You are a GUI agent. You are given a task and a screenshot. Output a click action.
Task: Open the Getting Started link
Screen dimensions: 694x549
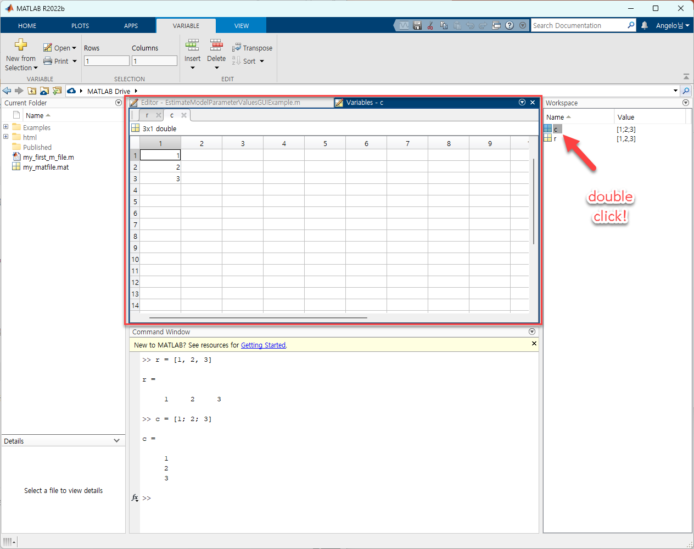click(x=264, y=345)
